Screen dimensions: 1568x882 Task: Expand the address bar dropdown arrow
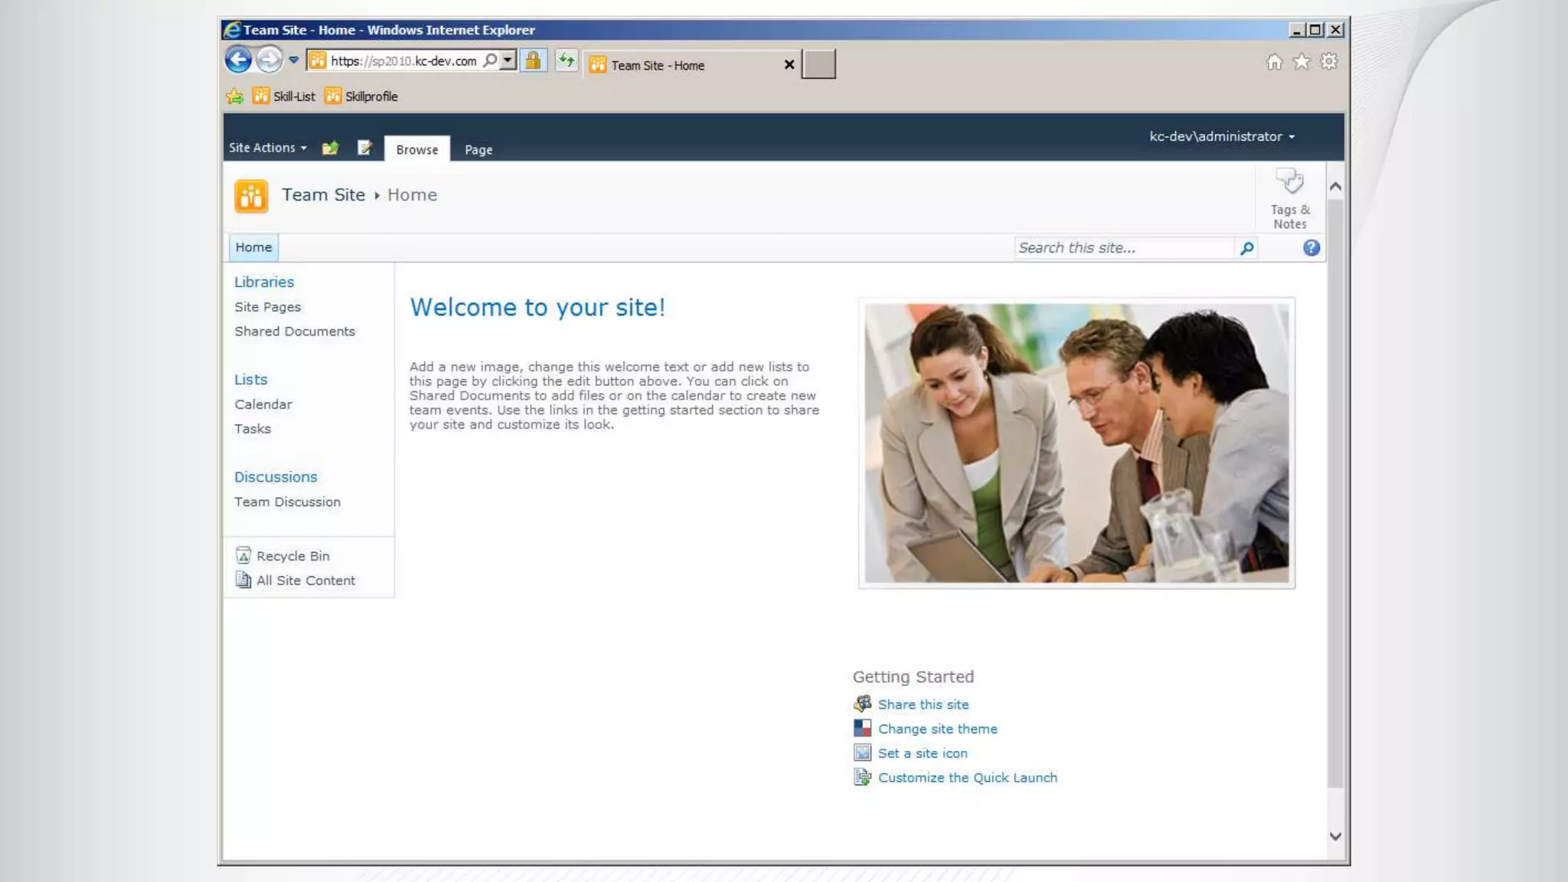point(508,60)
